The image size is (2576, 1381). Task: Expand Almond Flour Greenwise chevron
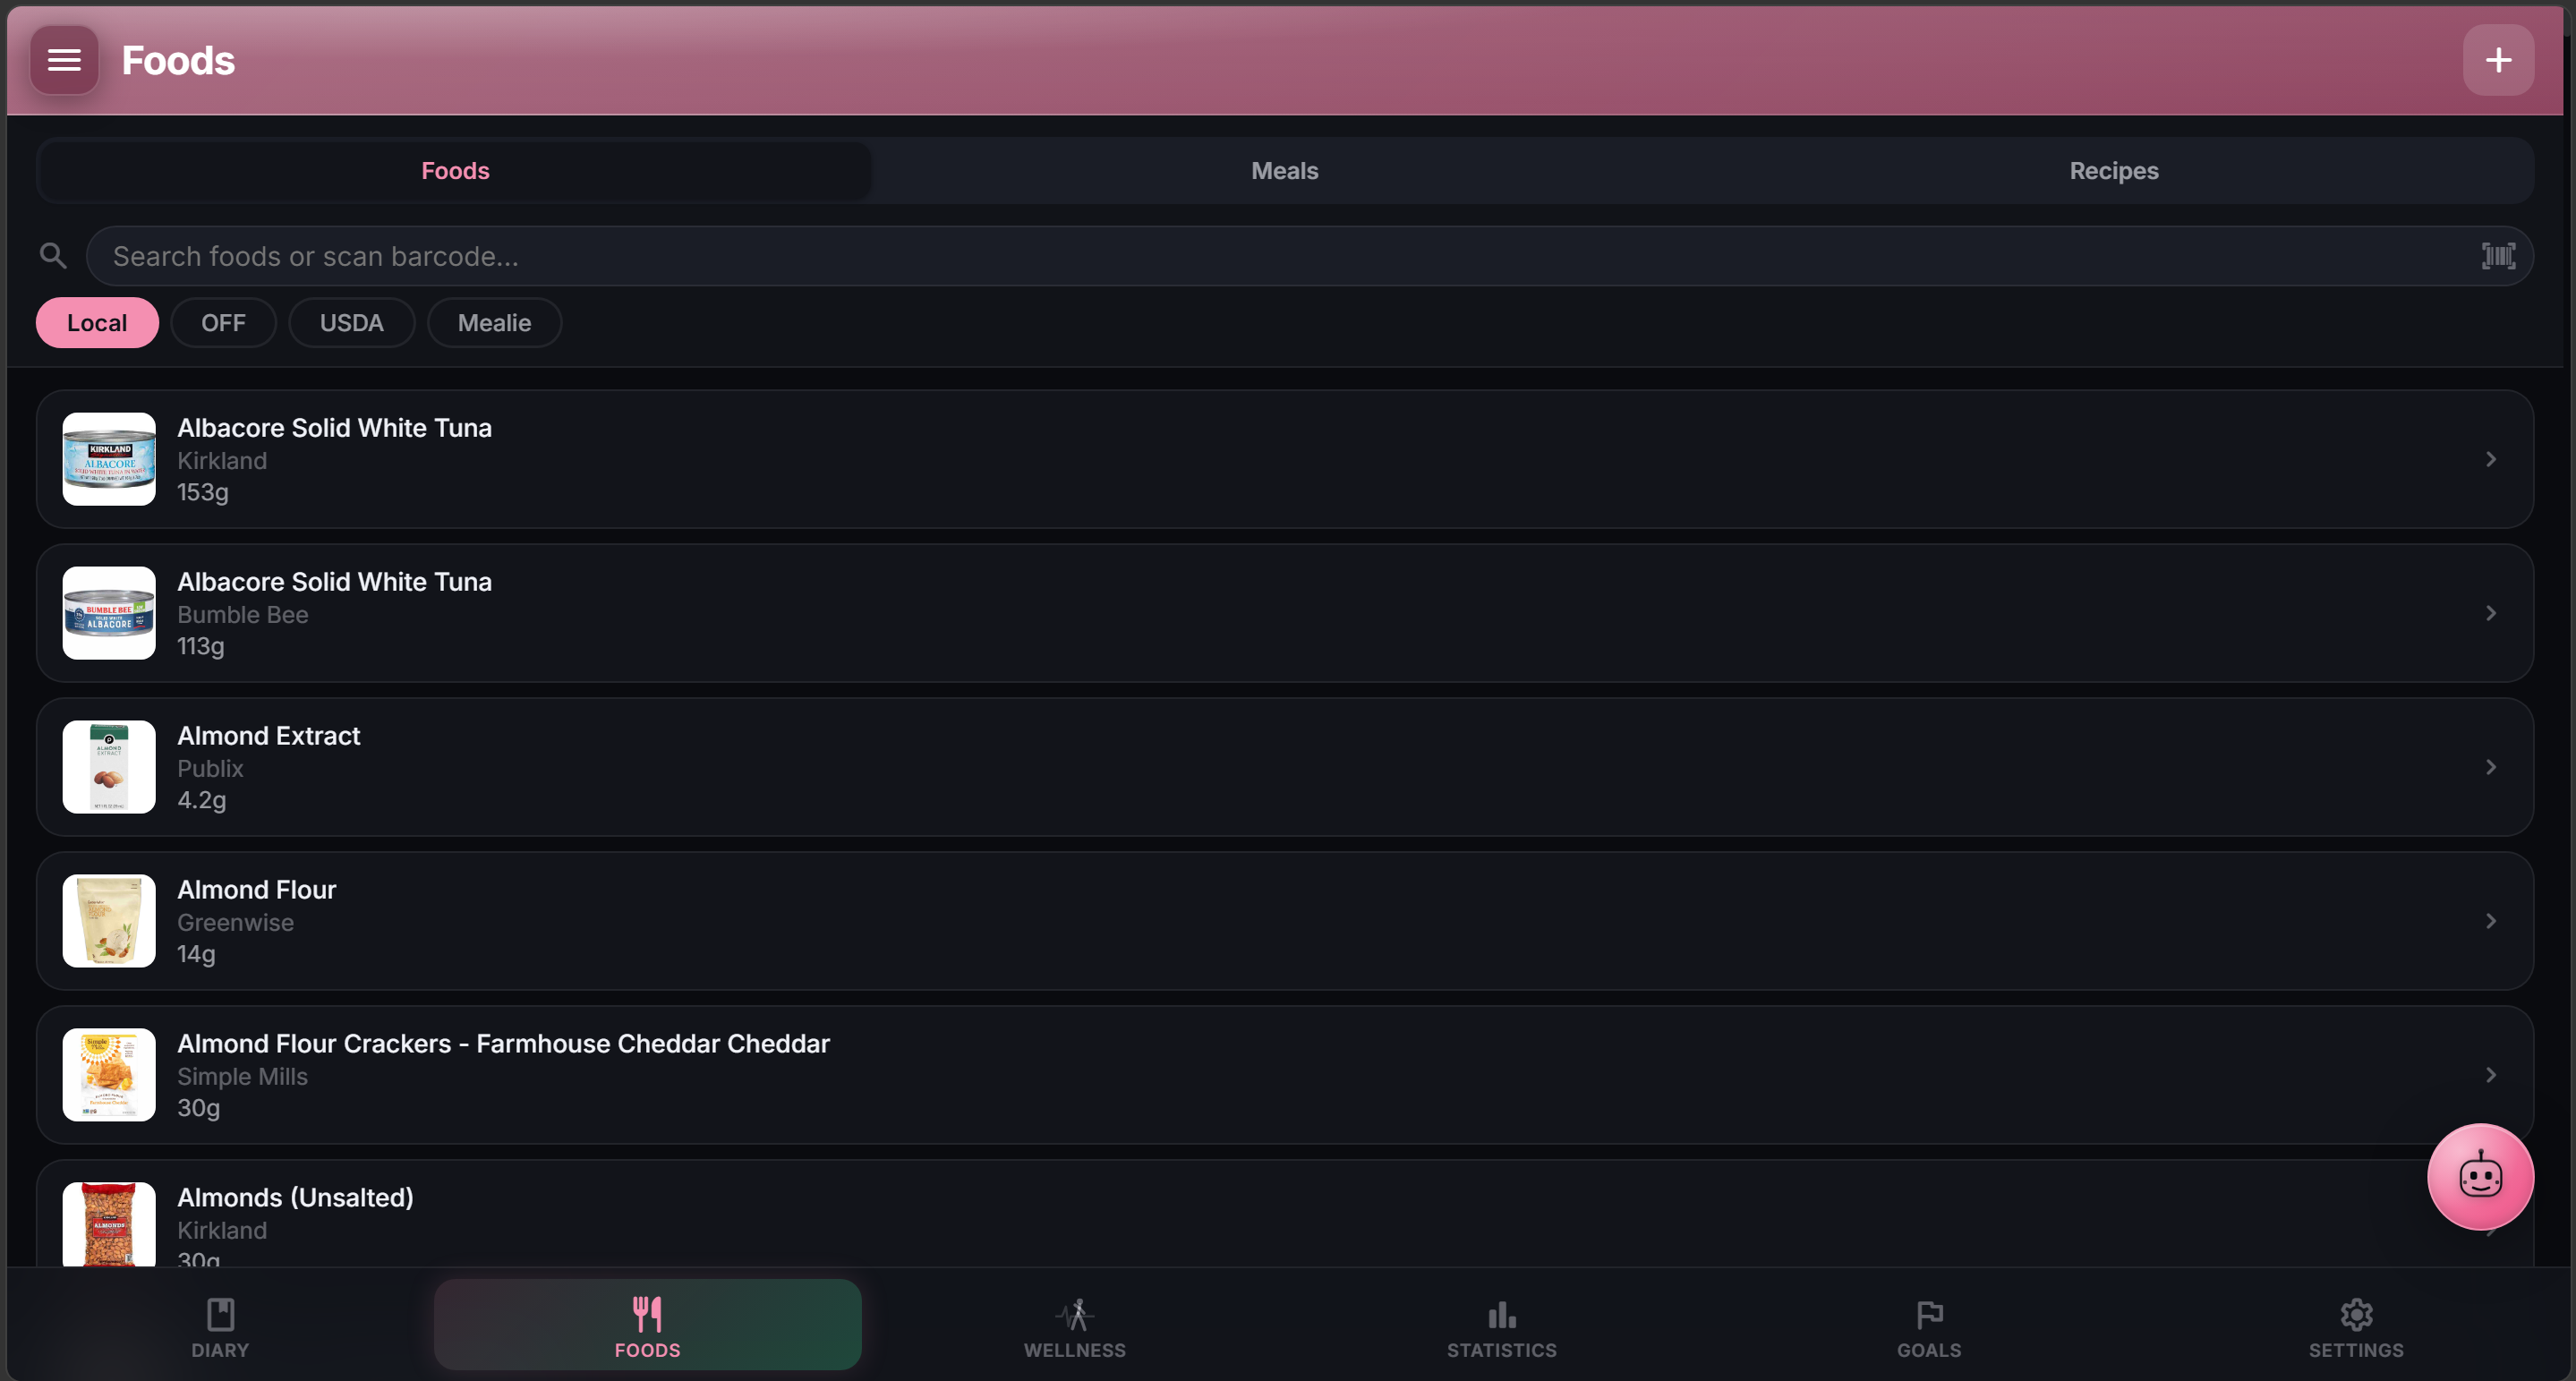coord(2491,921)
